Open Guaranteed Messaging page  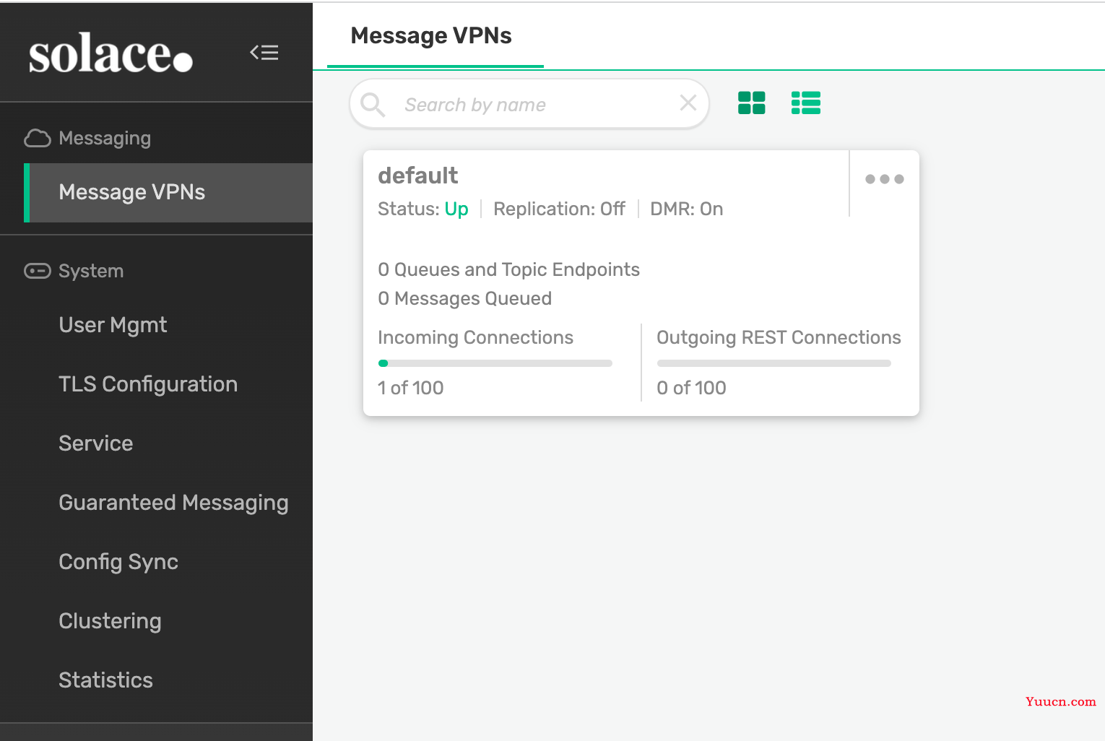[173, 503]
